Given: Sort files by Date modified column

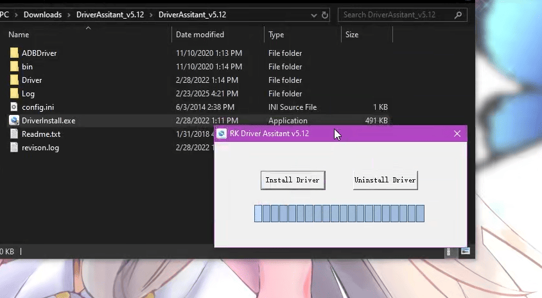Looking at the screenshot, I should coord(200,35).
